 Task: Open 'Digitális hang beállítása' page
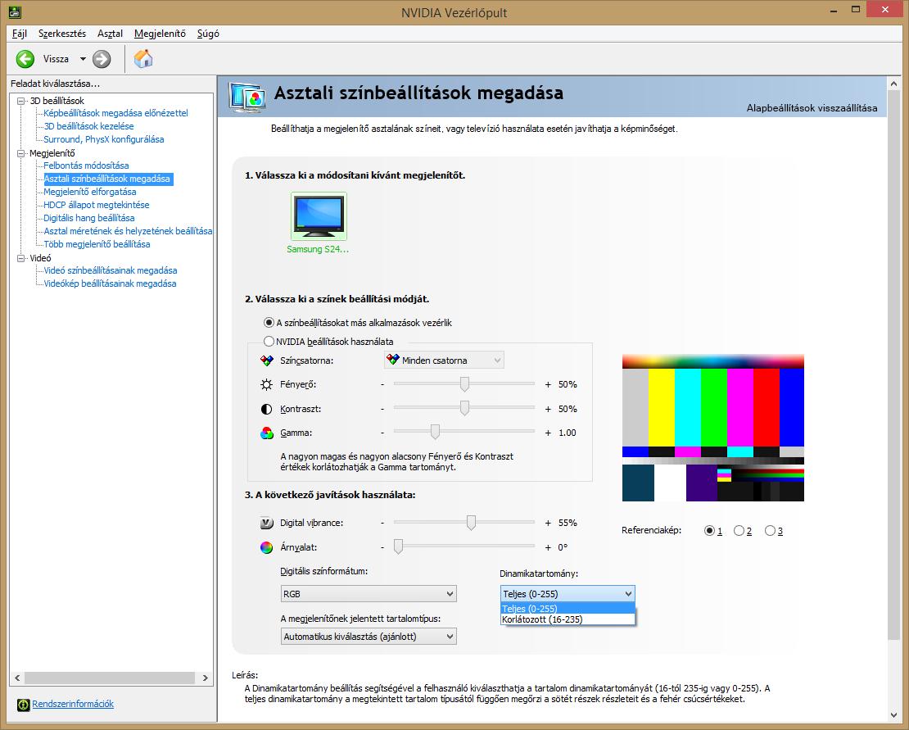coord(89,218)
